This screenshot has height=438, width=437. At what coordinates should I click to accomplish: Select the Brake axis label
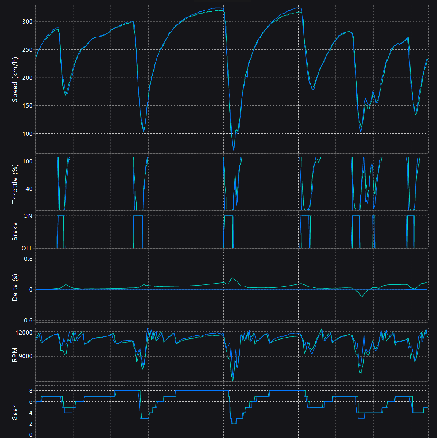click(x=15, y=231)
